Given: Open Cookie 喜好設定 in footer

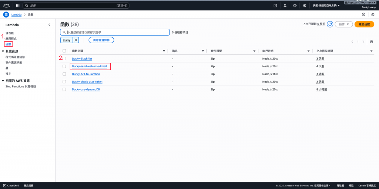Looking at the screenshot, I should click(x=367, y=186).
